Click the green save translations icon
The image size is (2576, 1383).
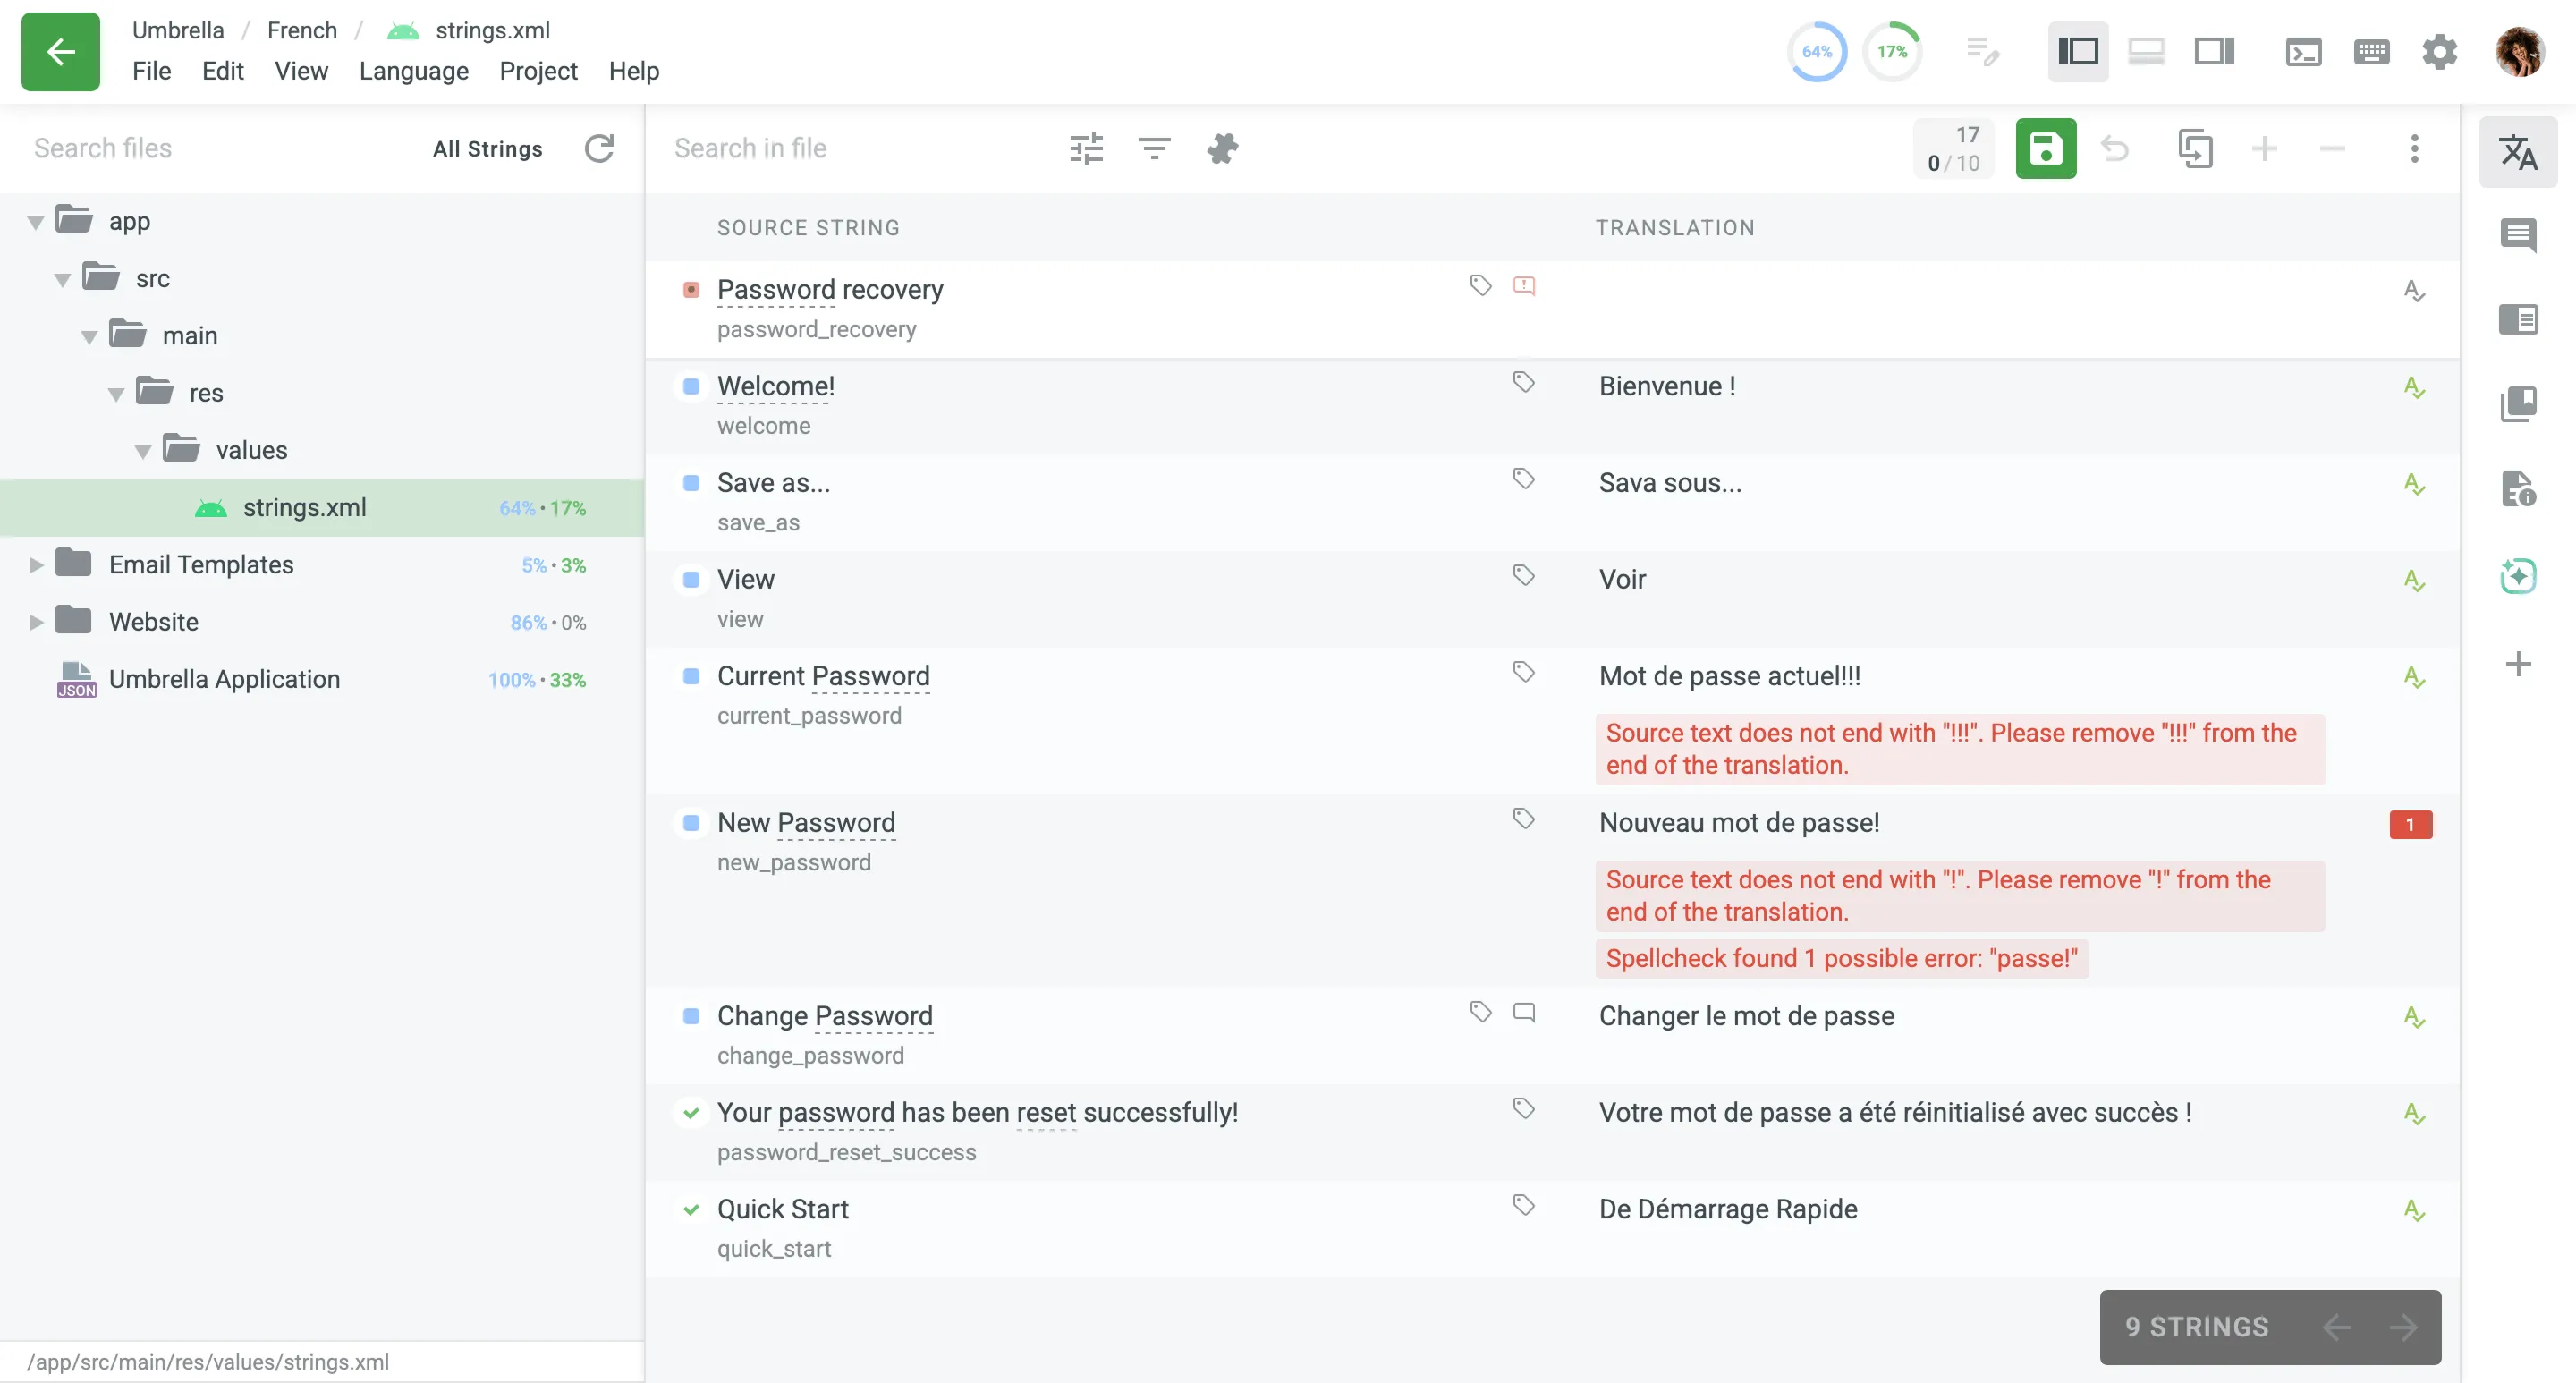[x=2045, y=148]
